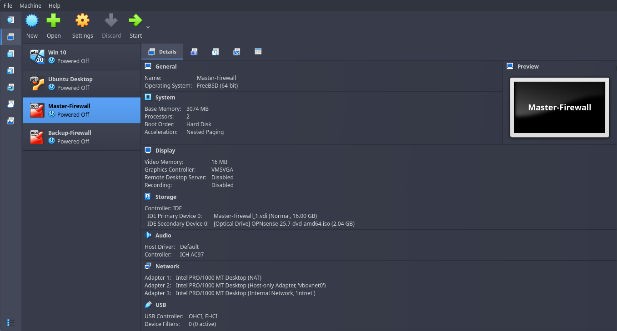Click the Storage section header link
Image resolution: width=617 pixels, height=331 pixels.
click(166, 197)
